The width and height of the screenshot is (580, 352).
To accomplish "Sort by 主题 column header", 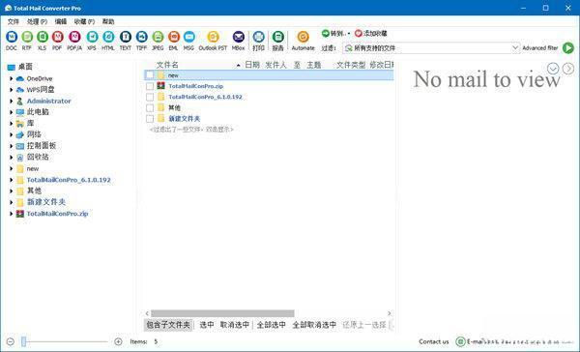I will pyautogui.click(x=313, y=65).
